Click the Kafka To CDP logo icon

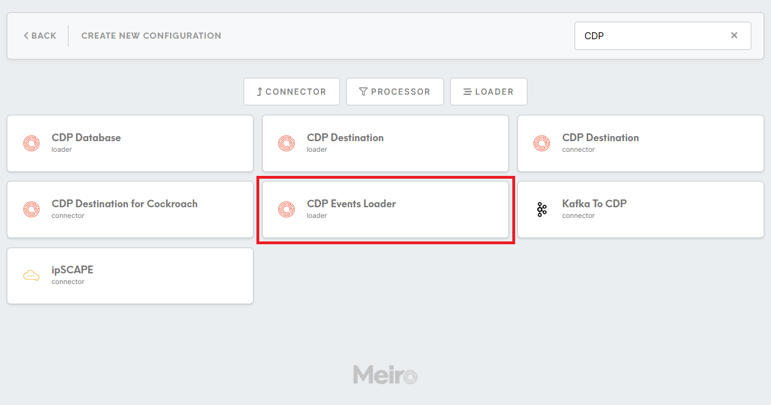pyautogui.click(x=542, y=210)
